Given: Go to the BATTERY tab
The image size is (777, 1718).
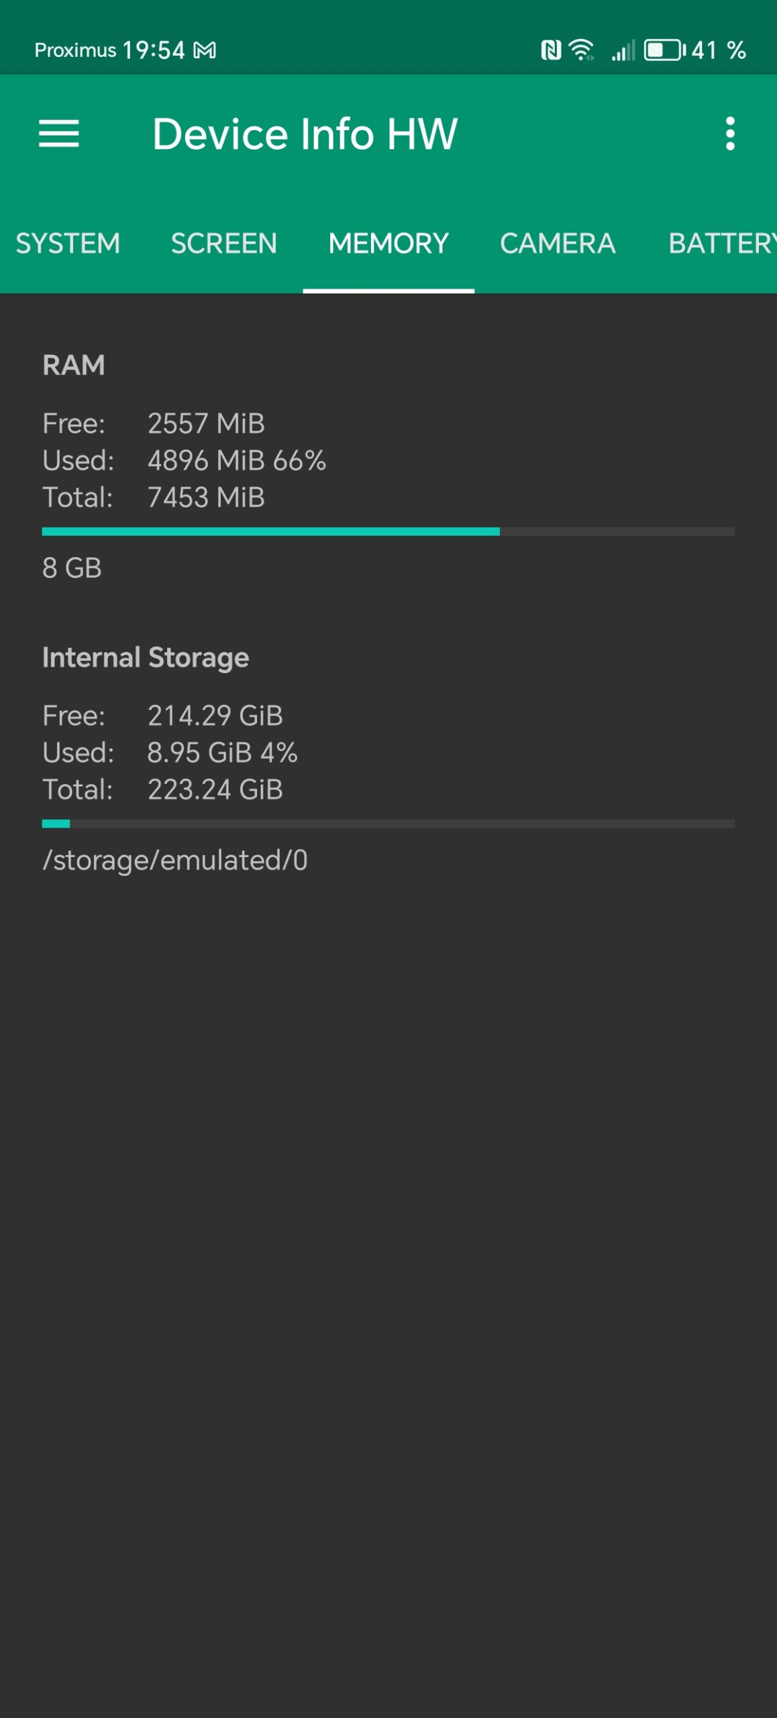Looking at the screenshot, I should click(721, 243).
